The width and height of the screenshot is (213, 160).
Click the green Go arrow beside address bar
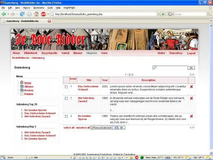point(163,14)
